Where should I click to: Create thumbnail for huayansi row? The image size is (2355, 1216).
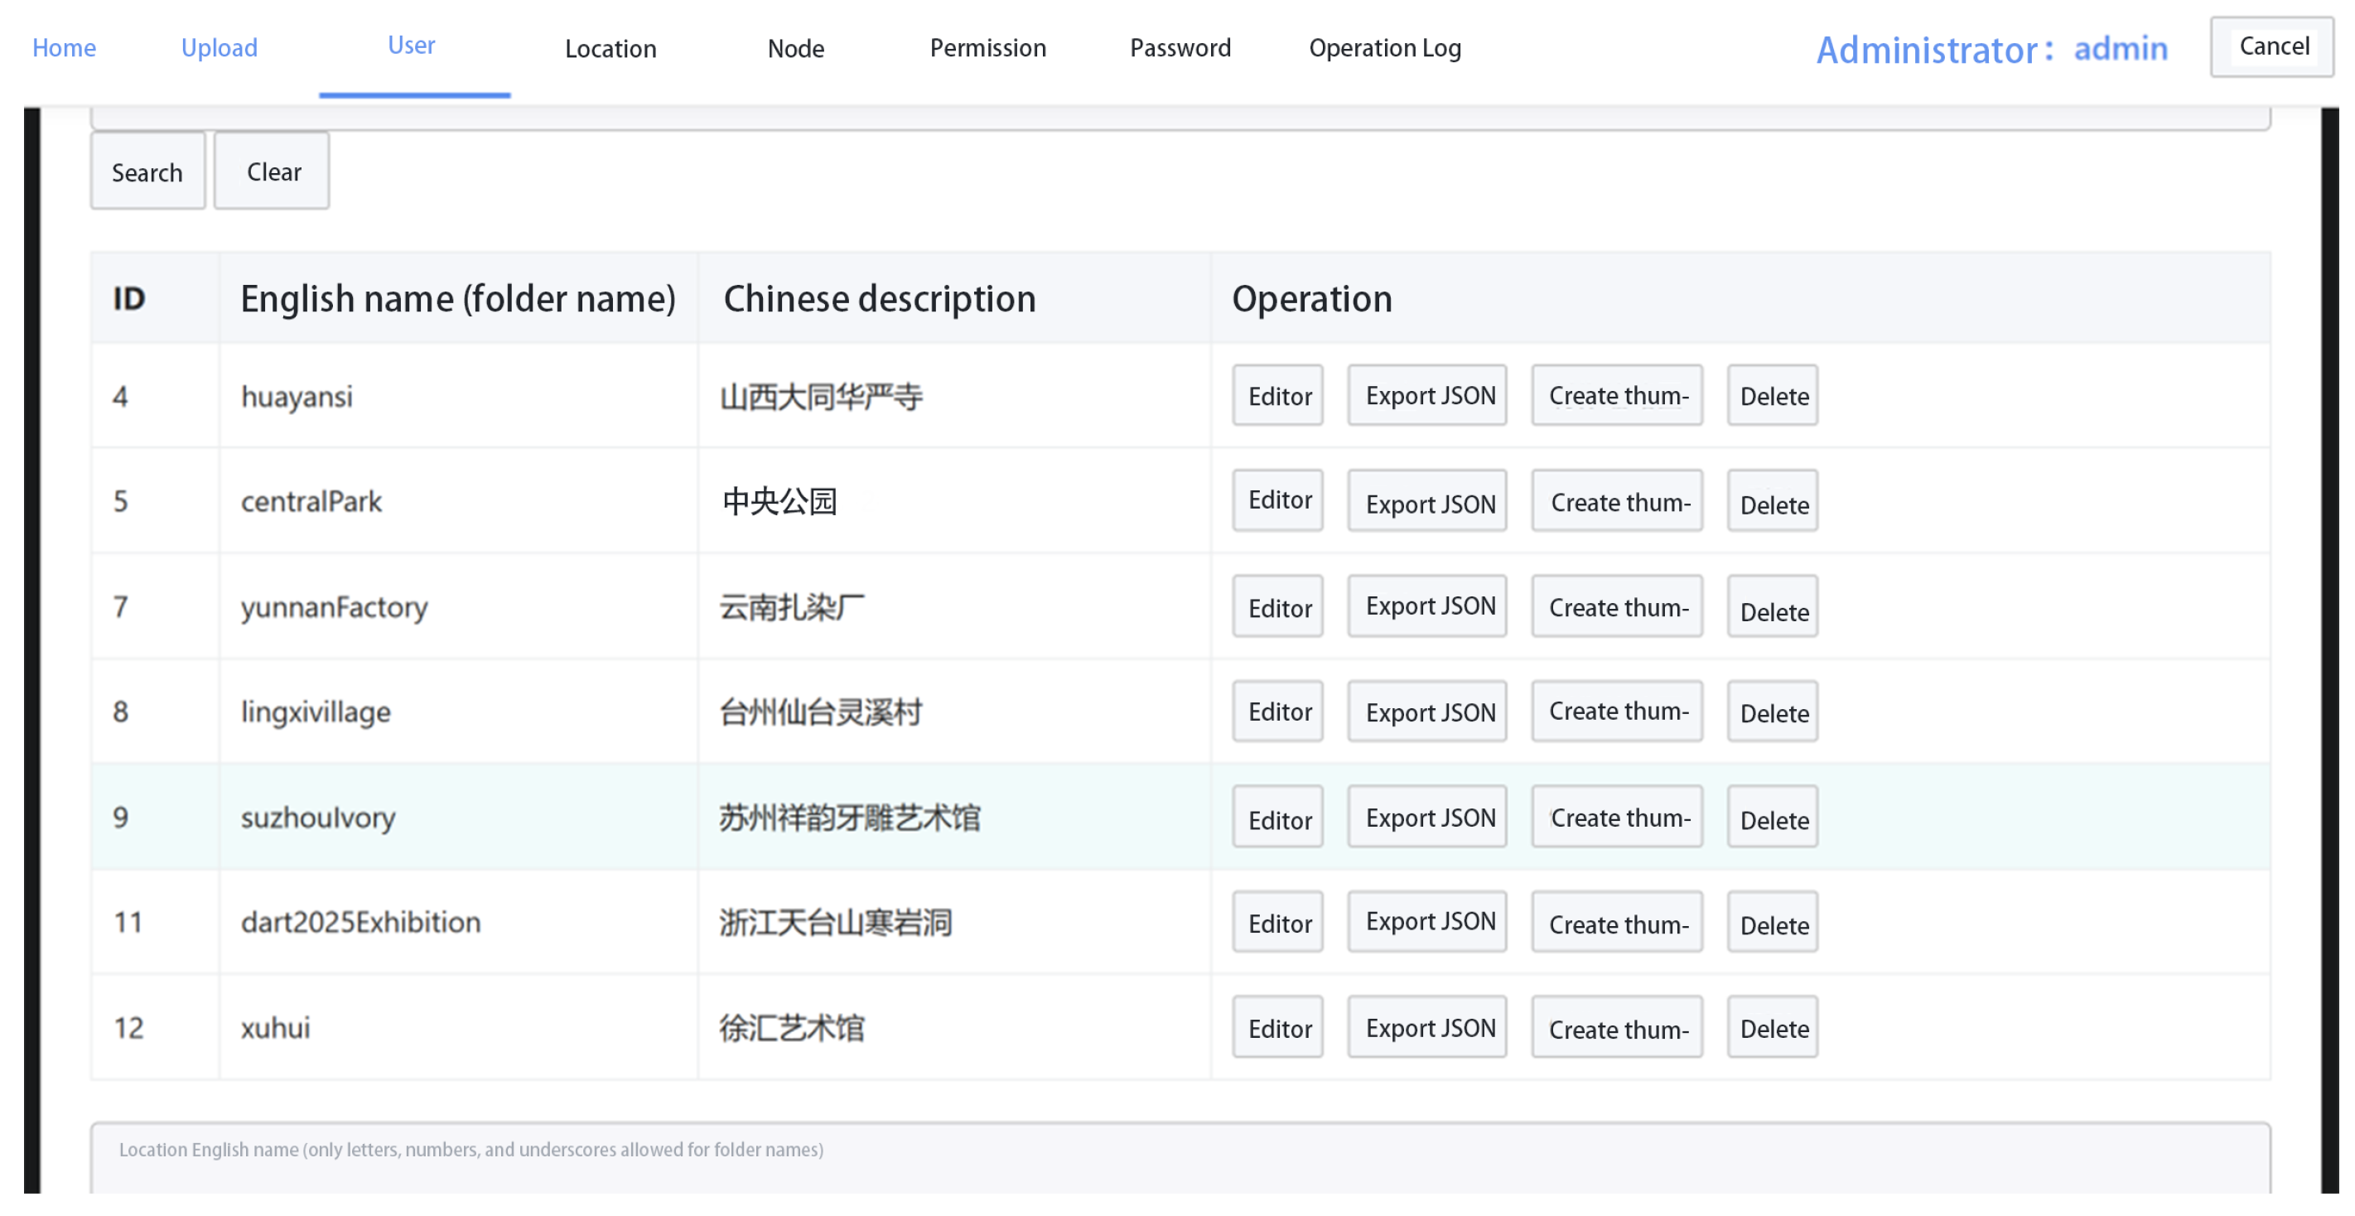1617,396
